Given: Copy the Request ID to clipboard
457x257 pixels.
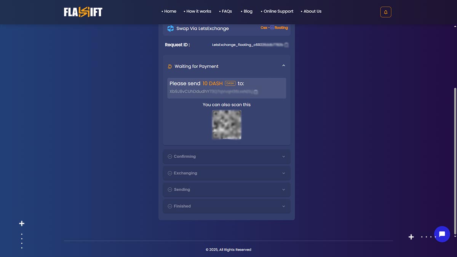Looking at the screenshot, I should (x=286, y=45).
